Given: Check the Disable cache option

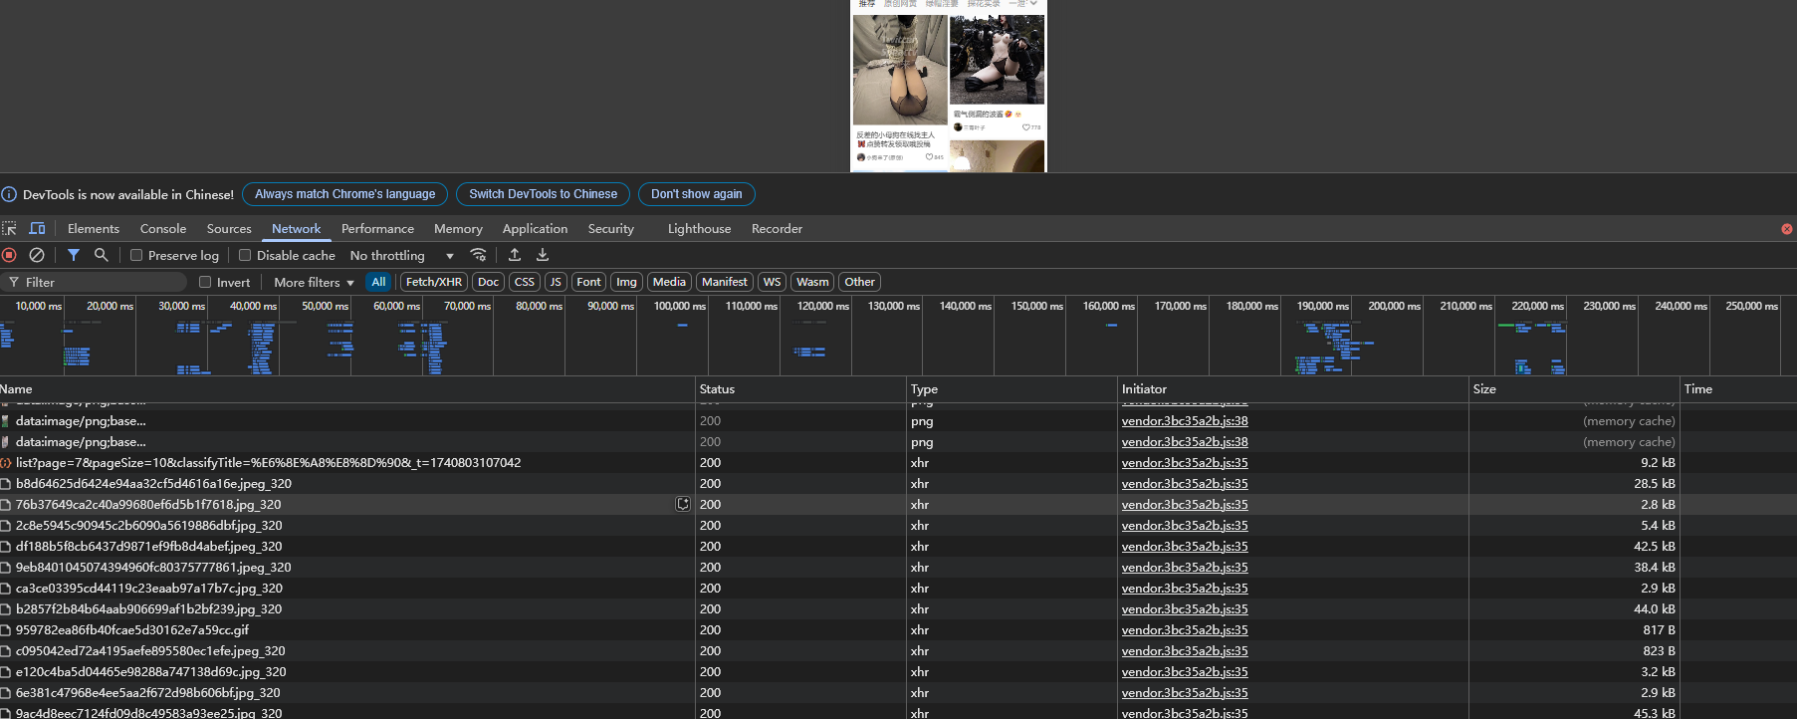Looking at the screenshot, I should coord(245,255).
